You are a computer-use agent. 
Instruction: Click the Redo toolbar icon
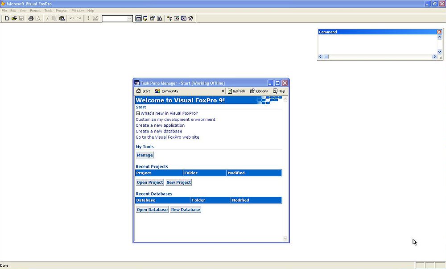click(x=79, y=18)
